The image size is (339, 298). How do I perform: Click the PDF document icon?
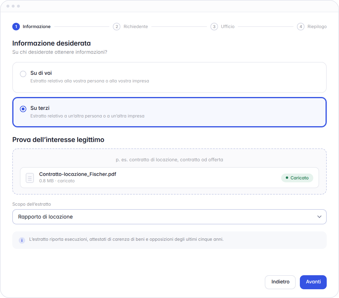click(30, 178)
